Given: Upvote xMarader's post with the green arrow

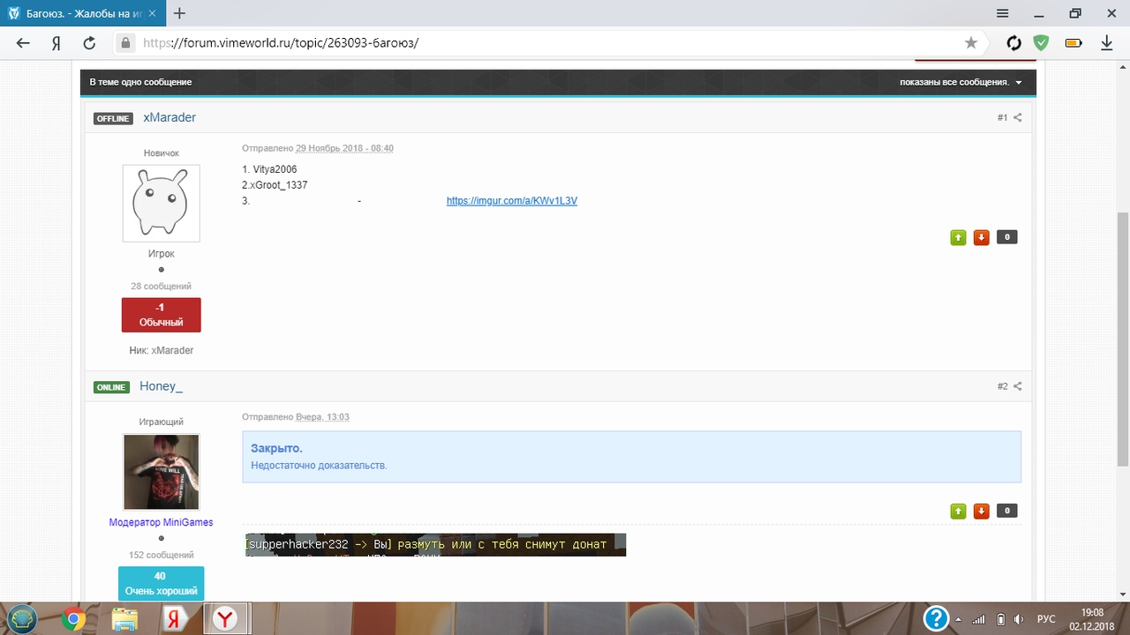Looking at the screenshot, I should pos(958,237).
